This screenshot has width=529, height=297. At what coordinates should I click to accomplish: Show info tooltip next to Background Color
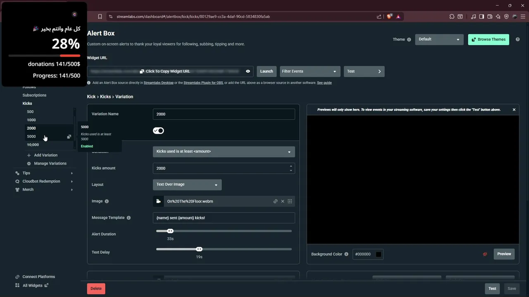[x=346, y=254]
